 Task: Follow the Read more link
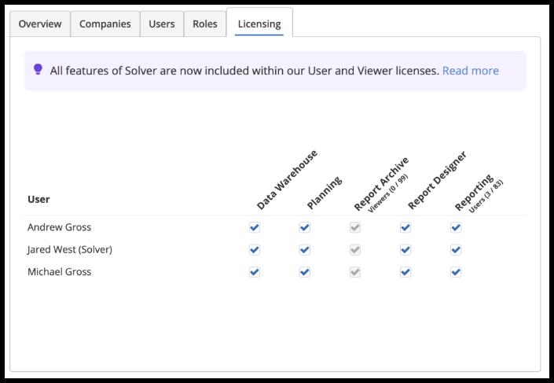(x=470, y=71)
